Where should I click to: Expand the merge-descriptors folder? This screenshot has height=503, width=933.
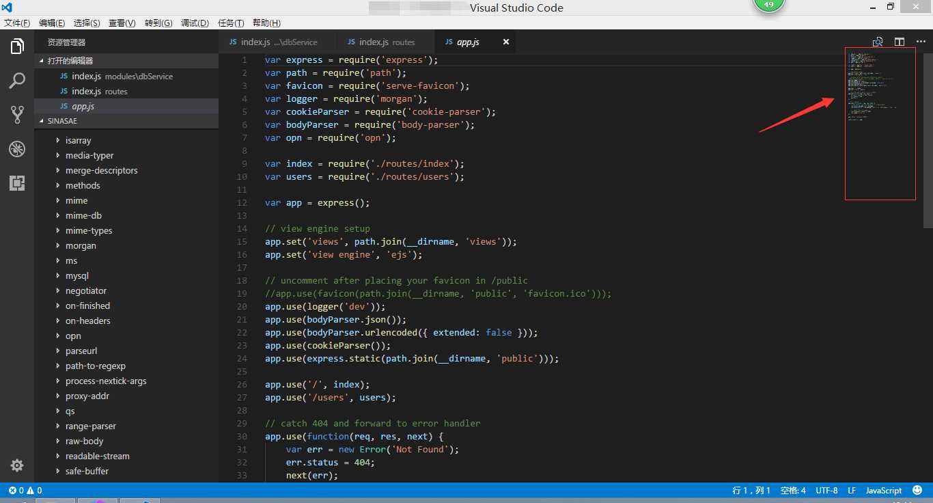tap(126, 170)
